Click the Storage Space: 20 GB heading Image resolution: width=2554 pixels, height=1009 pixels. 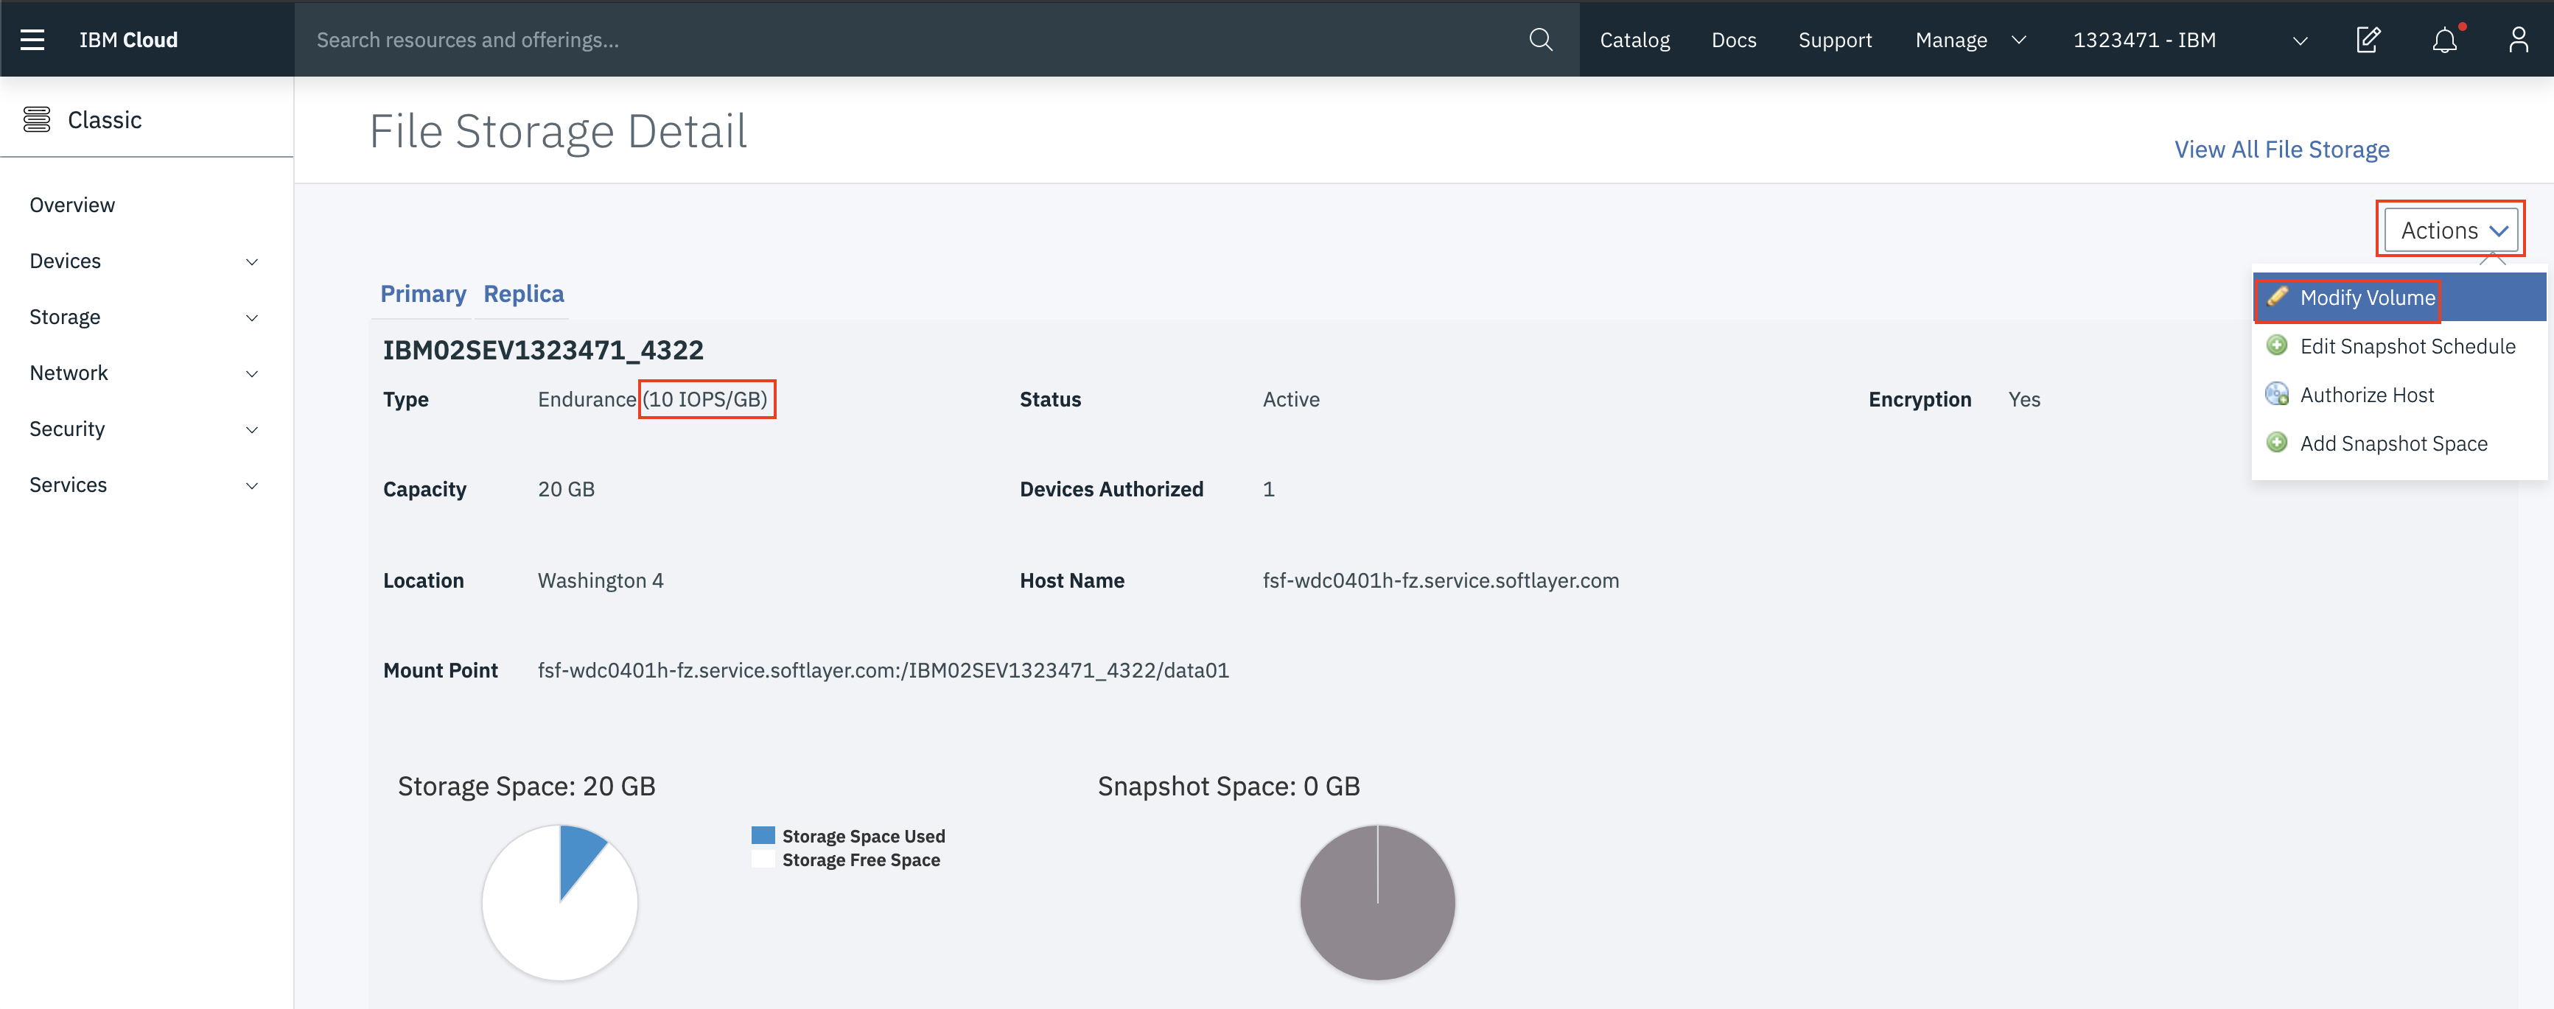(x=526, y=786)
